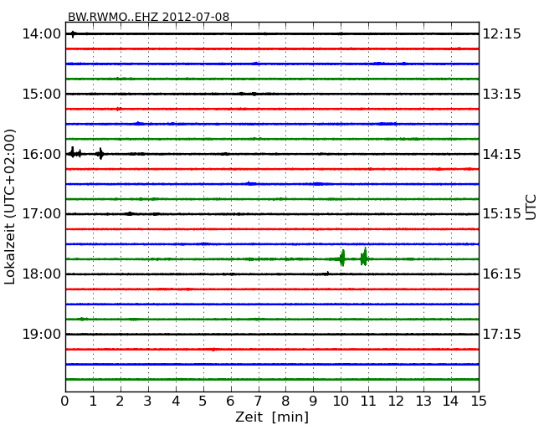The width and height of the screenshot is (544, 435).
Task: Select x-axis tick label 14
Action: pyautogui.click(x=451, y=402)
